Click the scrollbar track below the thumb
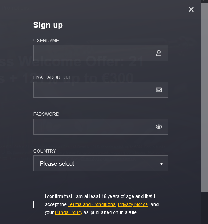The height and width of the screenshot is (224, 208). click(205, 208)
